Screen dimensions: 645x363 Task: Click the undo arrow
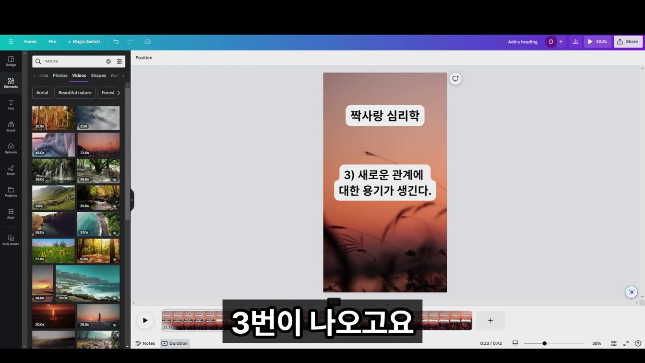click(x=116, y=42)
